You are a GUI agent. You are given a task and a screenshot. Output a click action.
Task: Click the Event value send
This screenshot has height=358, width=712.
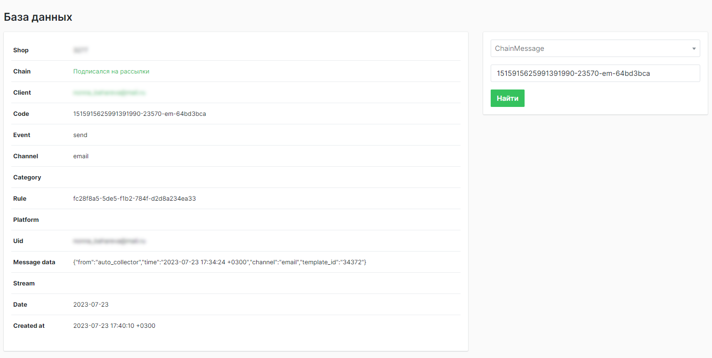80,135
